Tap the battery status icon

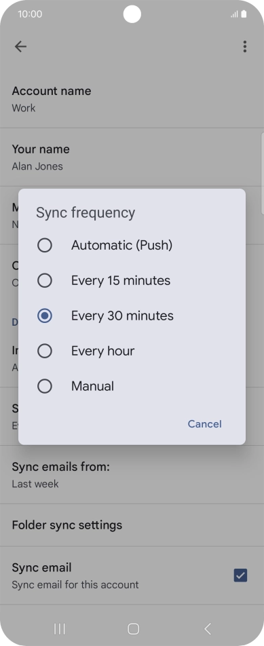[244, 14]
